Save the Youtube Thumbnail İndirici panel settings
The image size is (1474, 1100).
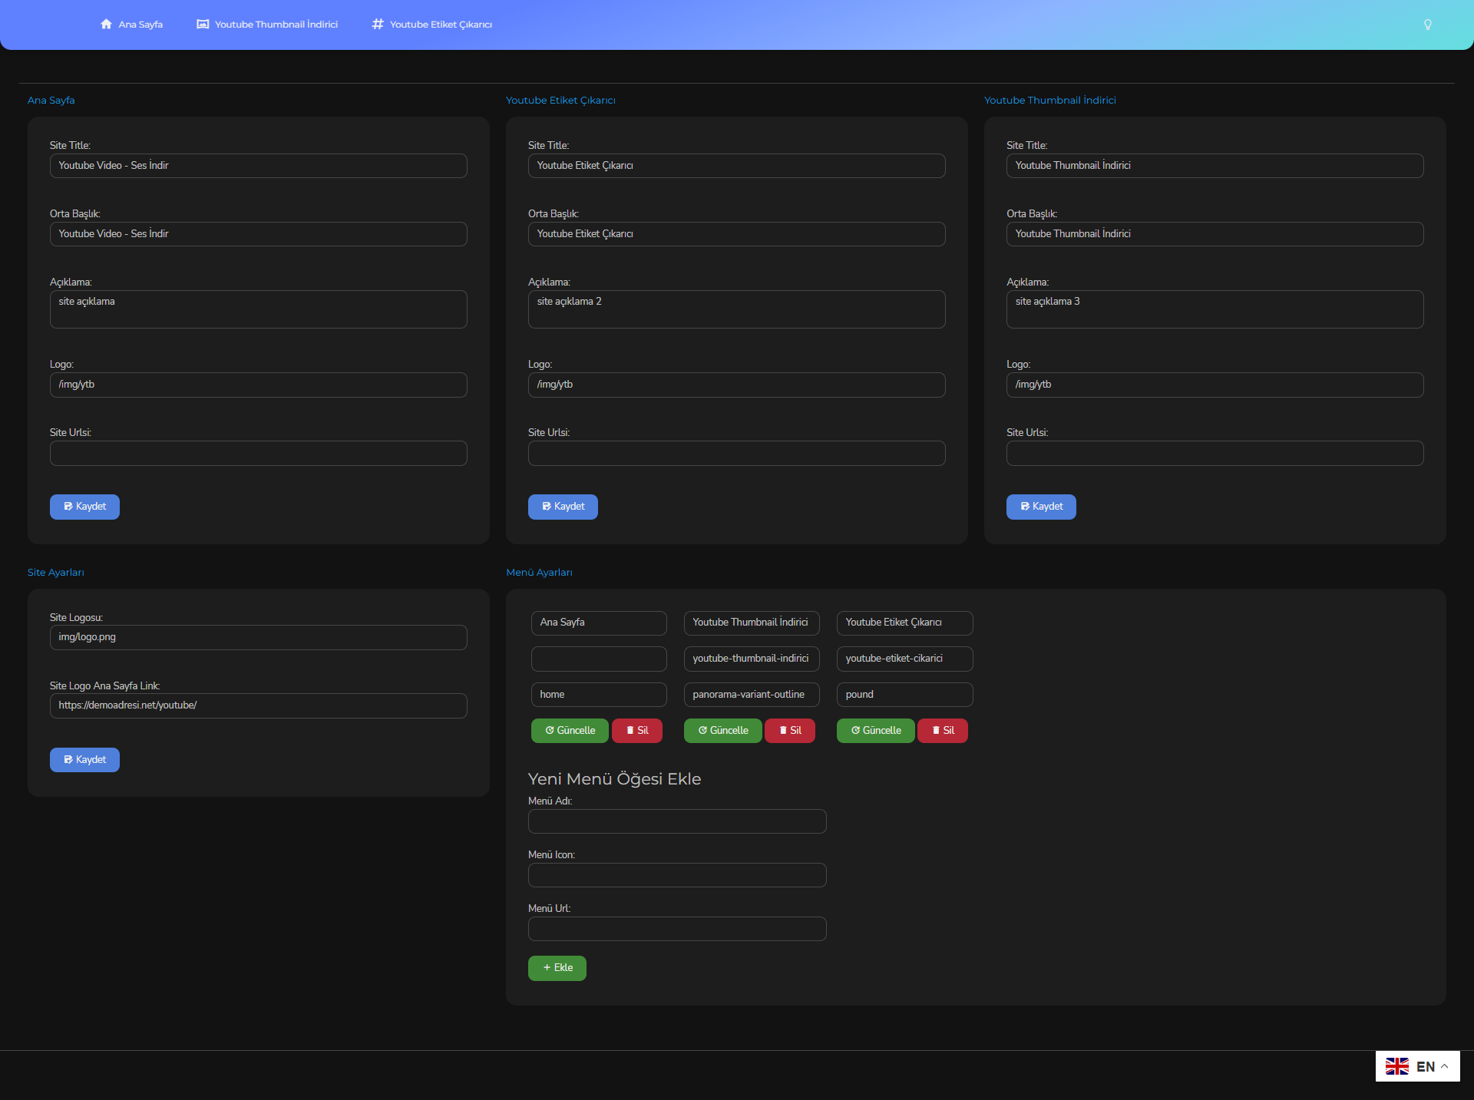(1041, 507)
